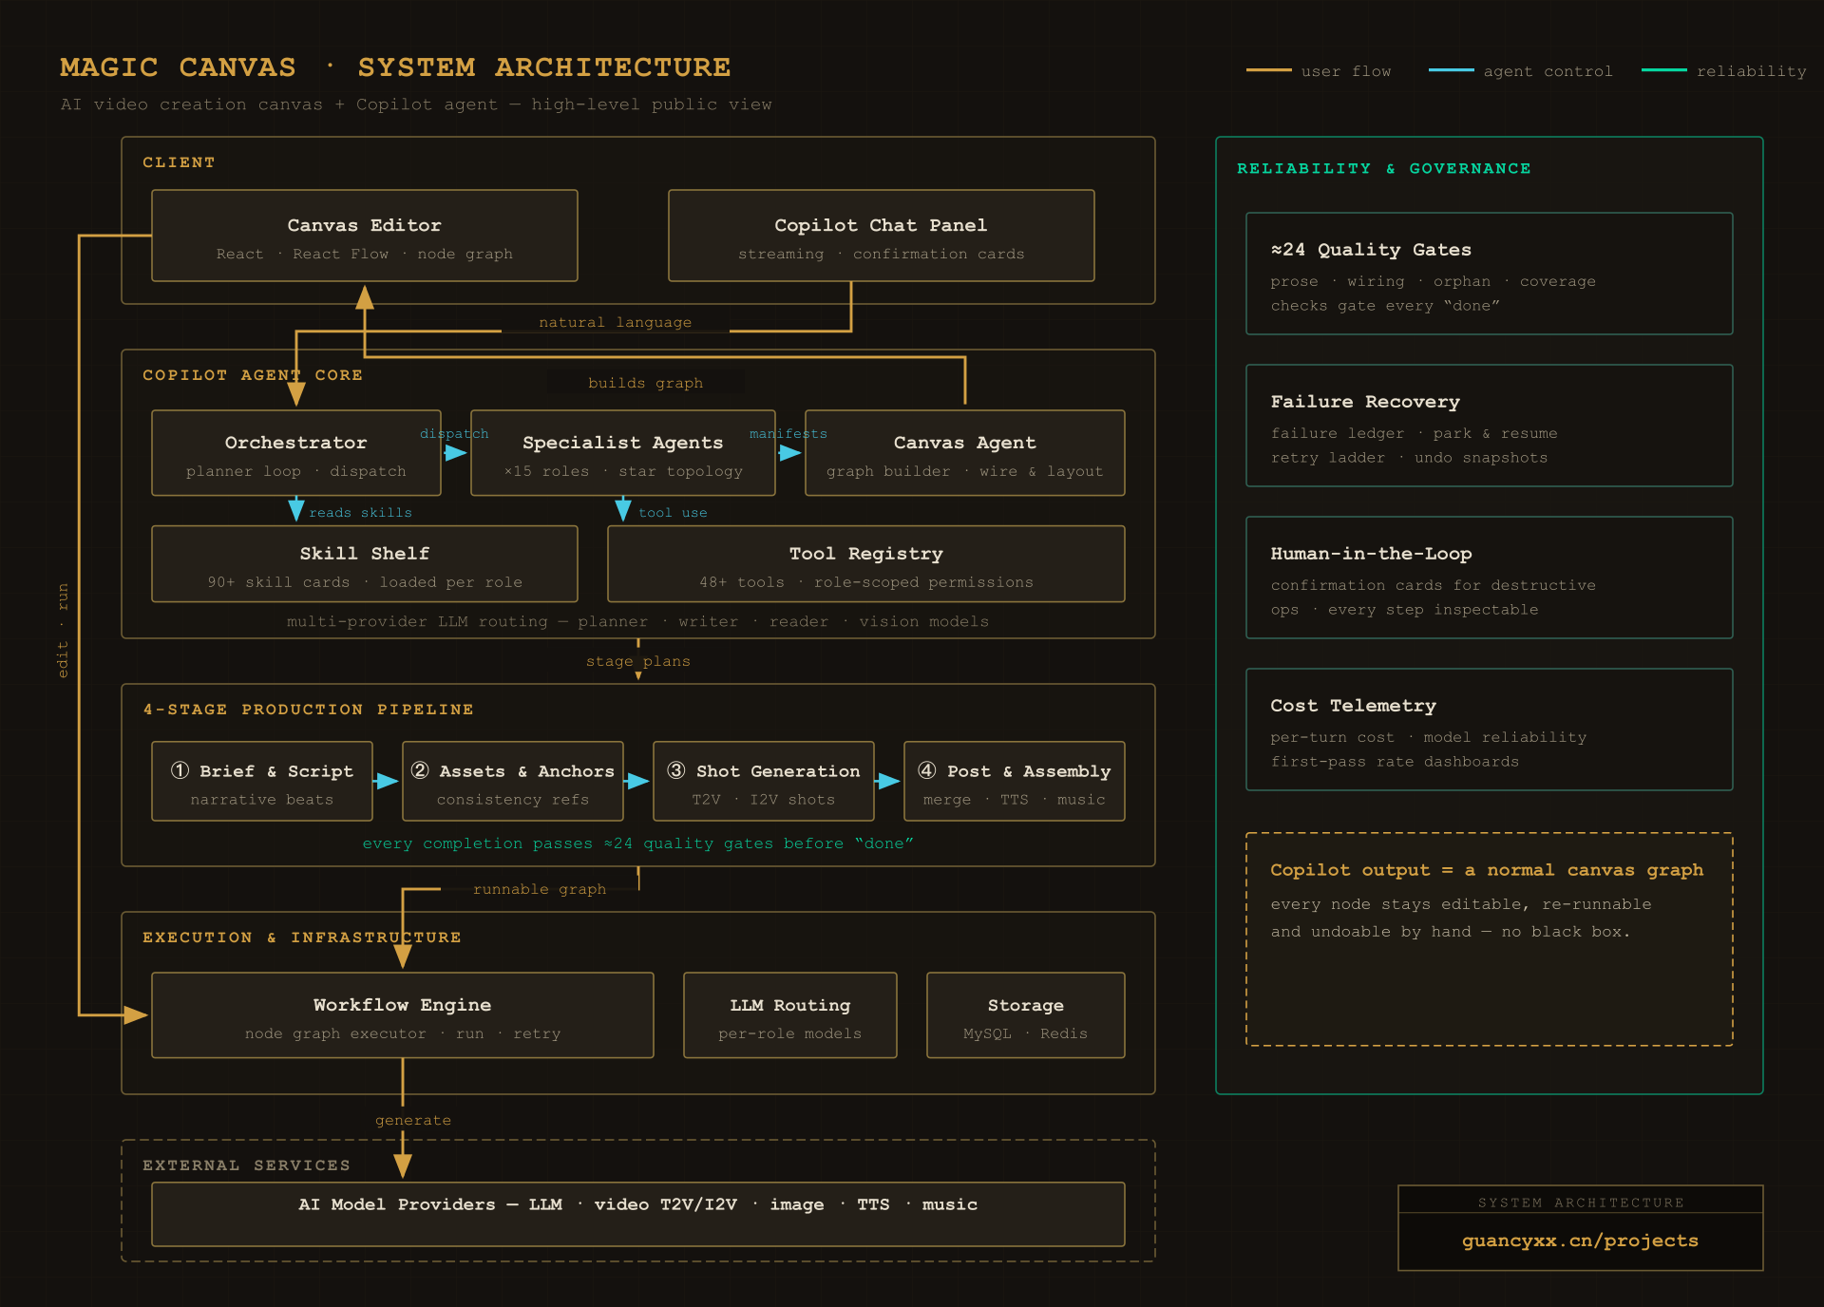This screenshot has width=1824, height=1307.
Task: Click the Specialist Agents node
Action: click(x=623, y=453)
